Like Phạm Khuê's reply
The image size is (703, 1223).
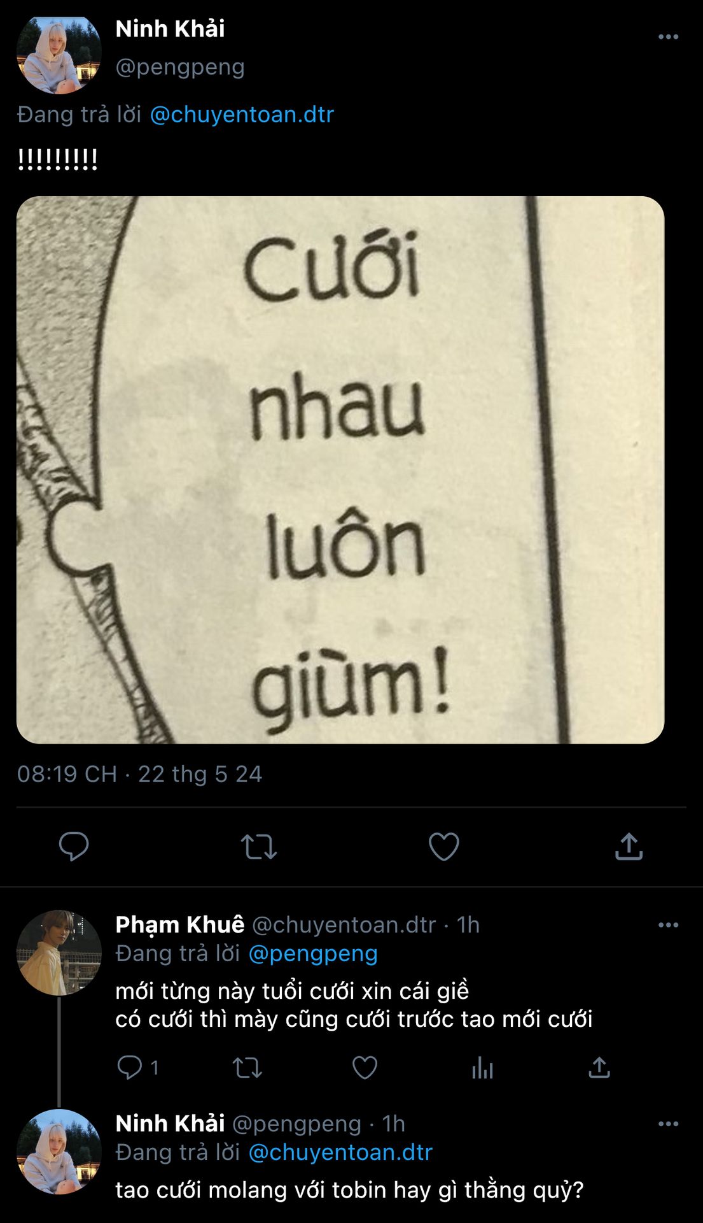click(x=365, y=1067)
